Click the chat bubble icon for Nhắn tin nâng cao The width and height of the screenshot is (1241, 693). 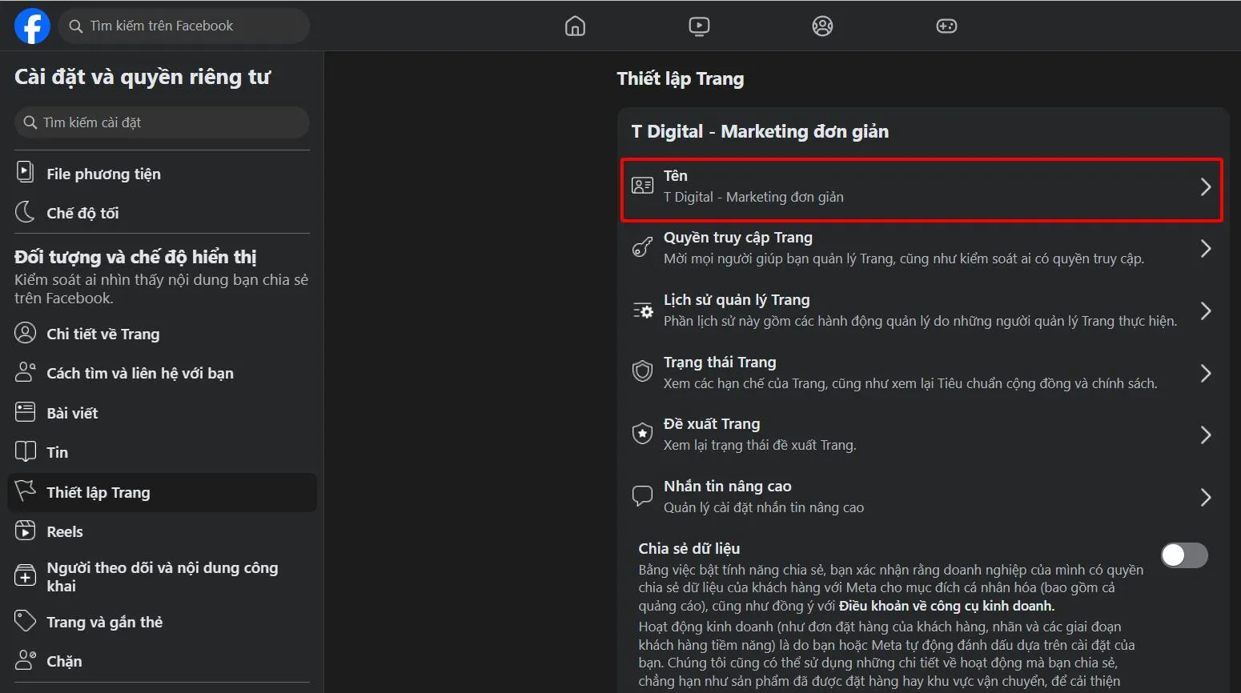click(x=642, y=495)
